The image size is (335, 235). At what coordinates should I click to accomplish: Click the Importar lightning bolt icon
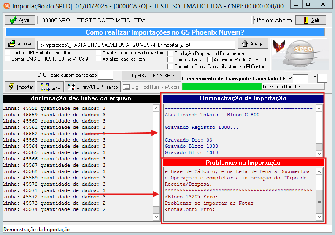tap(11, 87)
